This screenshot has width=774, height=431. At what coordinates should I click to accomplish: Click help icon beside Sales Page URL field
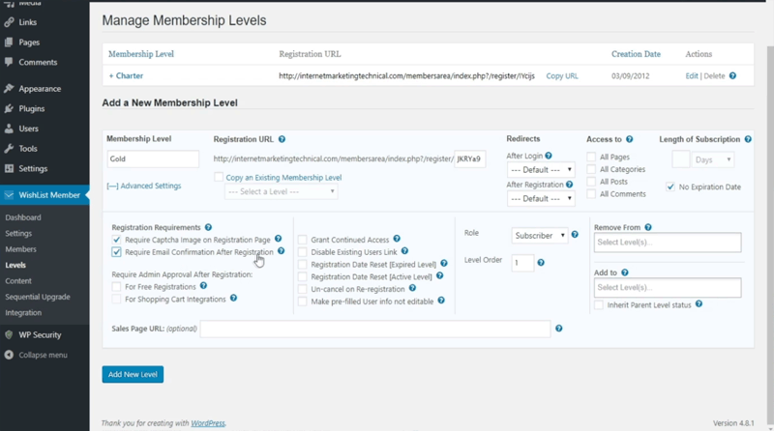tap(559, 330)
